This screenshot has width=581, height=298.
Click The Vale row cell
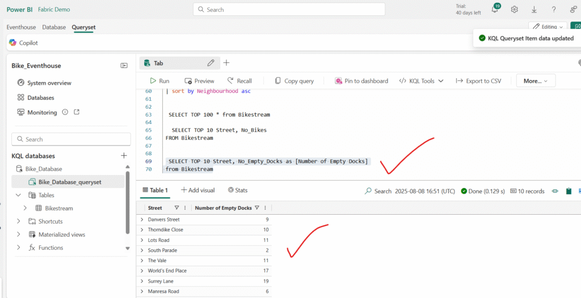[157, 260]
